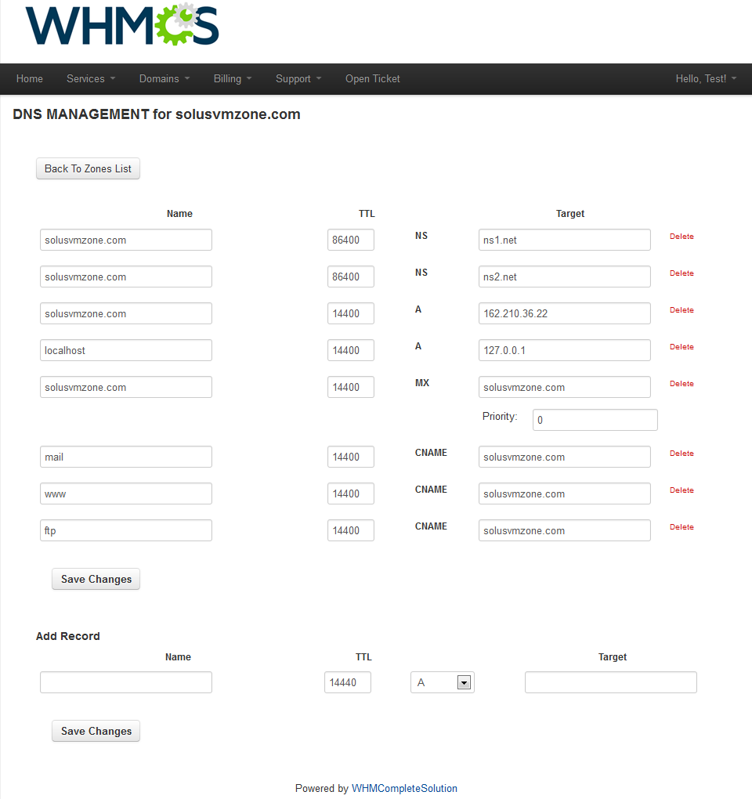This screenshot has width=752, height=799.
Task: Edit the localhost name field
Action: click(126, 350)
